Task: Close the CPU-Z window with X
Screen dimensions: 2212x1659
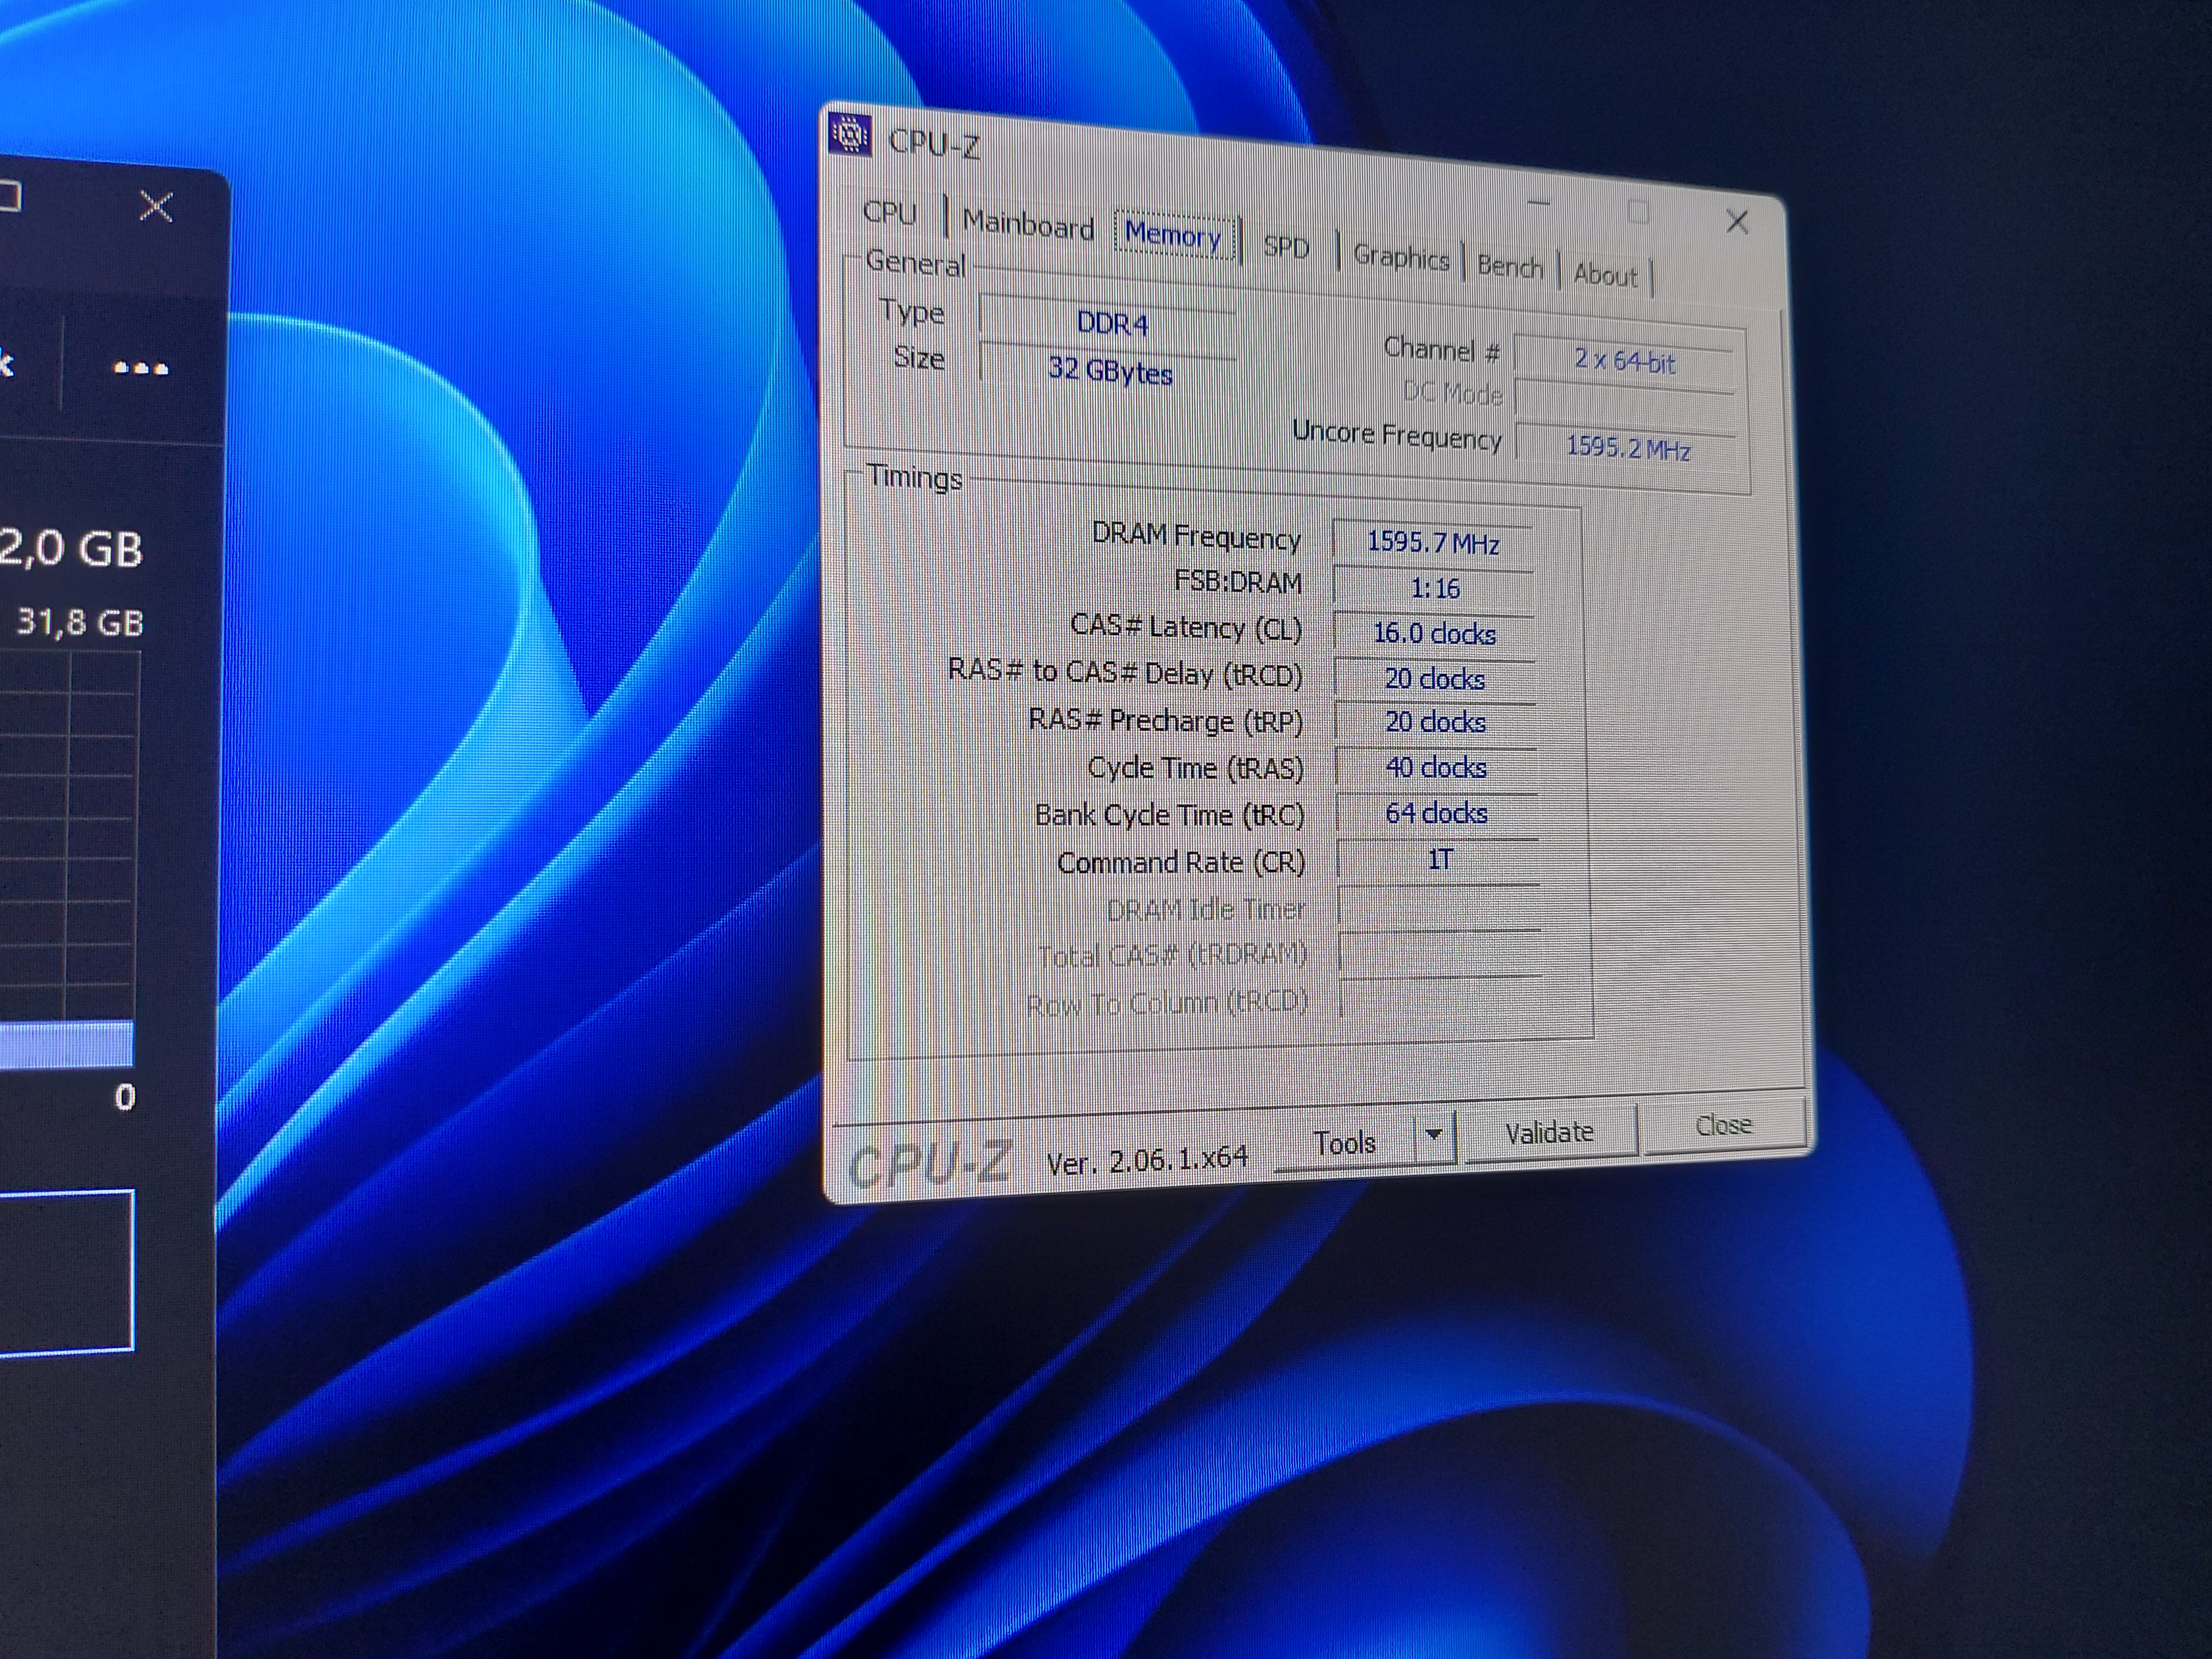Action: (1737, 222)
